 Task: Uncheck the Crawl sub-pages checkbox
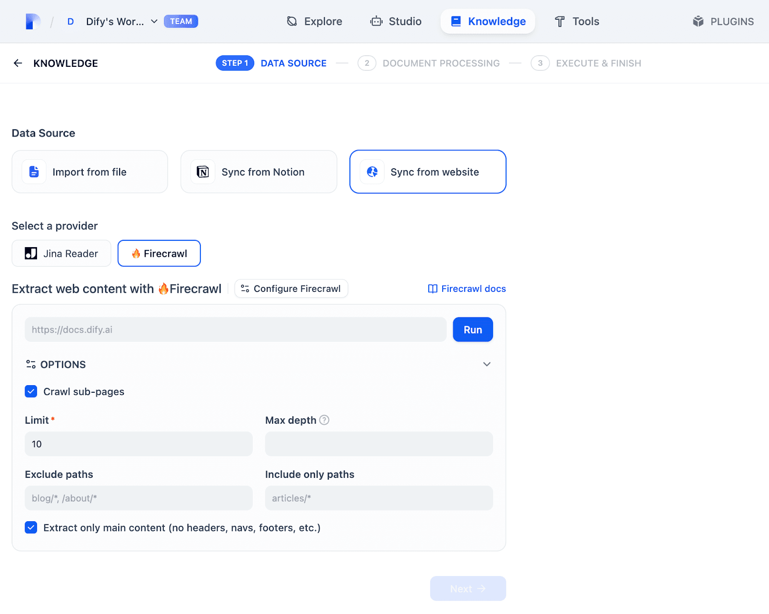click(x=31, y=391)
